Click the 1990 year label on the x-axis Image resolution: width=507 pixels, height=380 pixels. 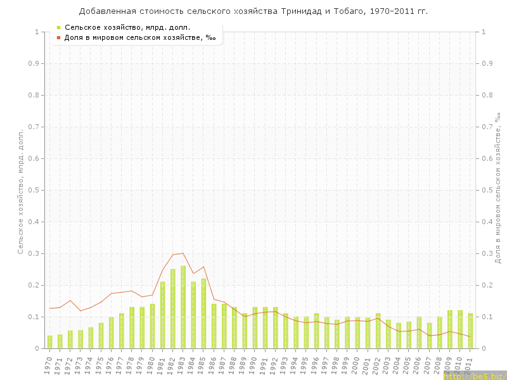[x=253, y=364]
